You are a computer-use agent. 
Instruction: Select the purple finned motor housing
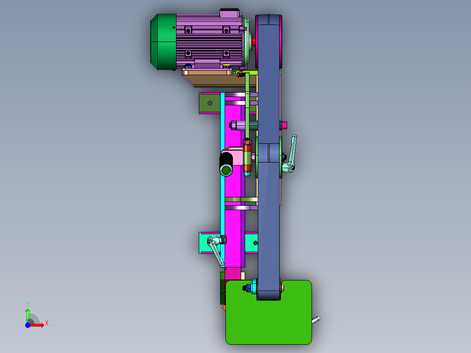(209, 41)
